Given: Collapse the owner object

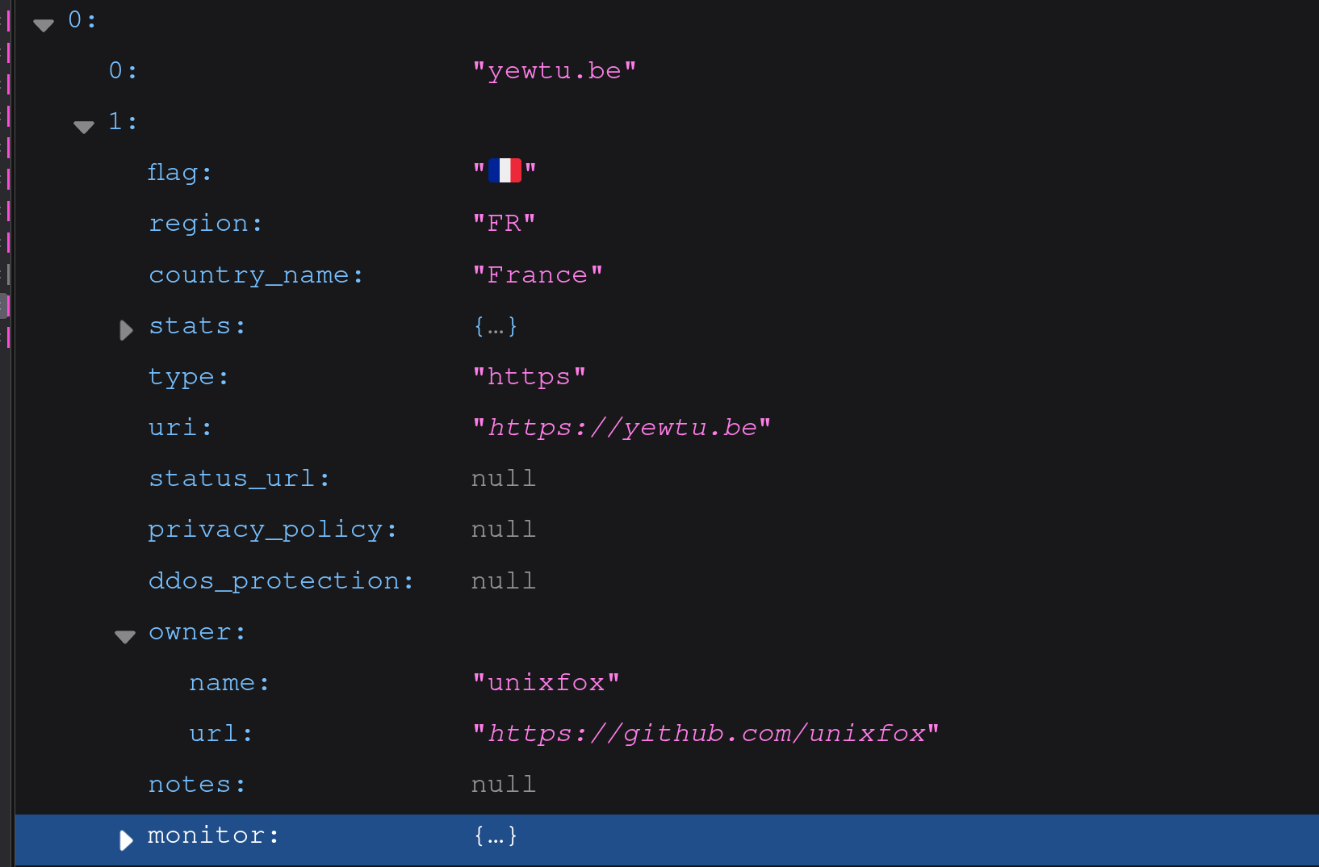Looking at the screenshot, I should [x=125, y=637].
